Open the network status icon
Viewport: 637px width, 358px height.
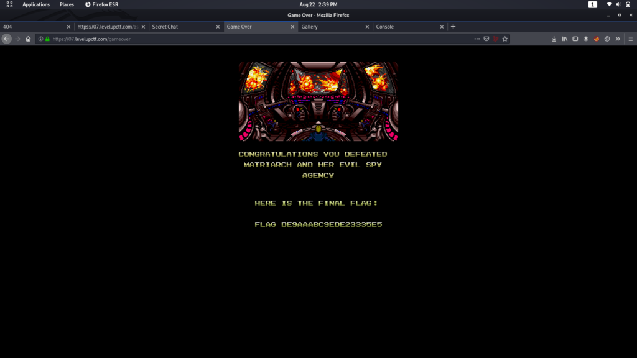[x=609, y=4]
